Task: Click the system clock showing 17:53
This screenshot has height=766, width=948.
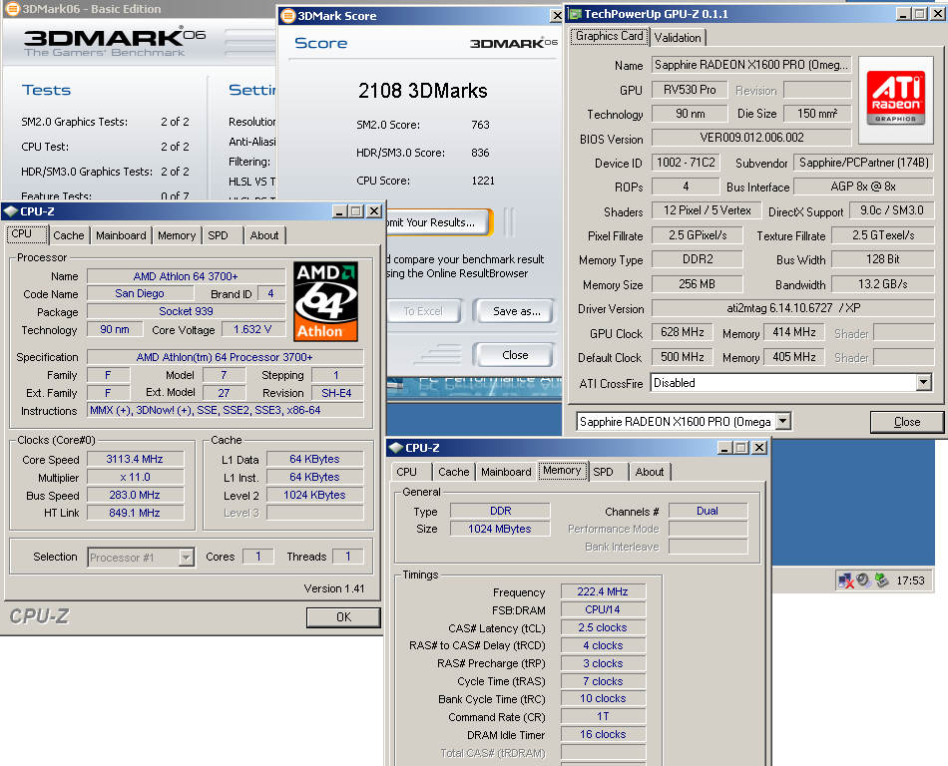Action: click(910, 580)
